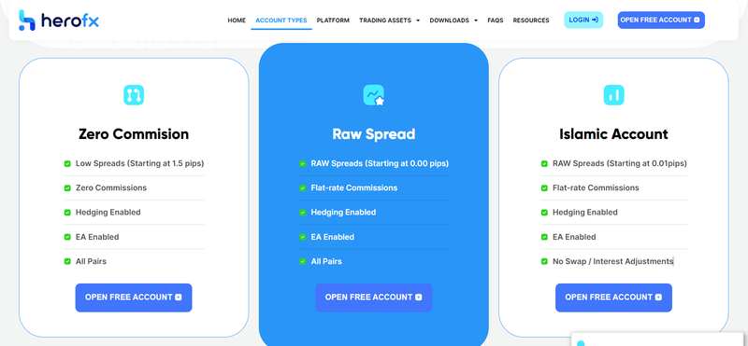Click the Islamic Account heading

tap(613, 134)
